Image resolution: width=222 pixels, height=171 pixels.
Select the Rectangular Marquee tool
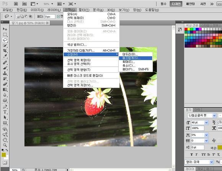click(5, 34)
